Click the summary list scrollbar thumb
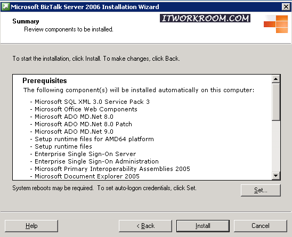 point(276,102)
